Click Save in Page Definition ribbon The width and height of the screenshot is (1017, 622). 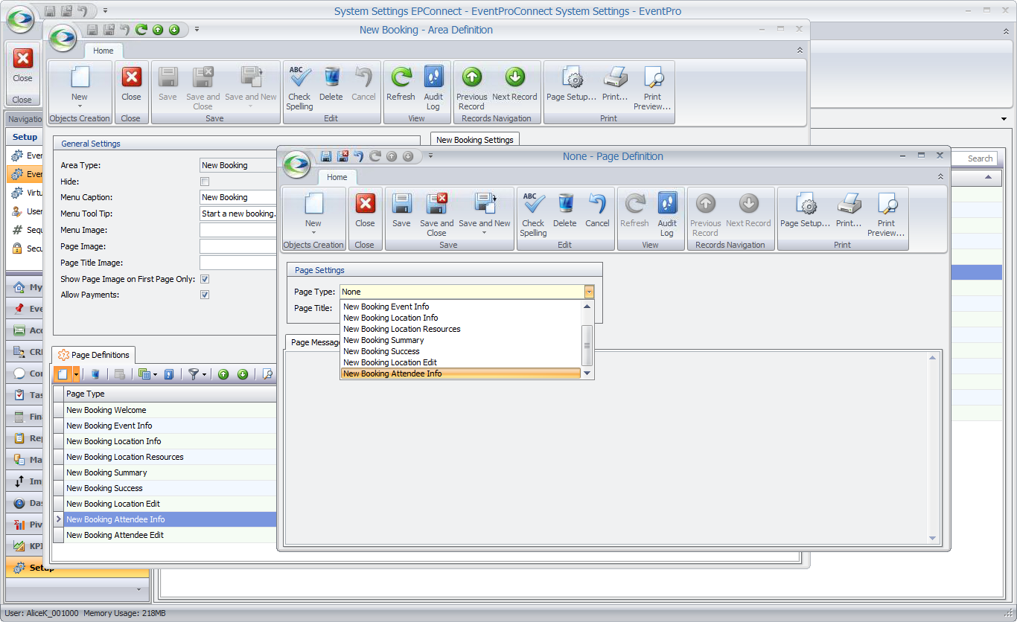click(x=401, y=210)
